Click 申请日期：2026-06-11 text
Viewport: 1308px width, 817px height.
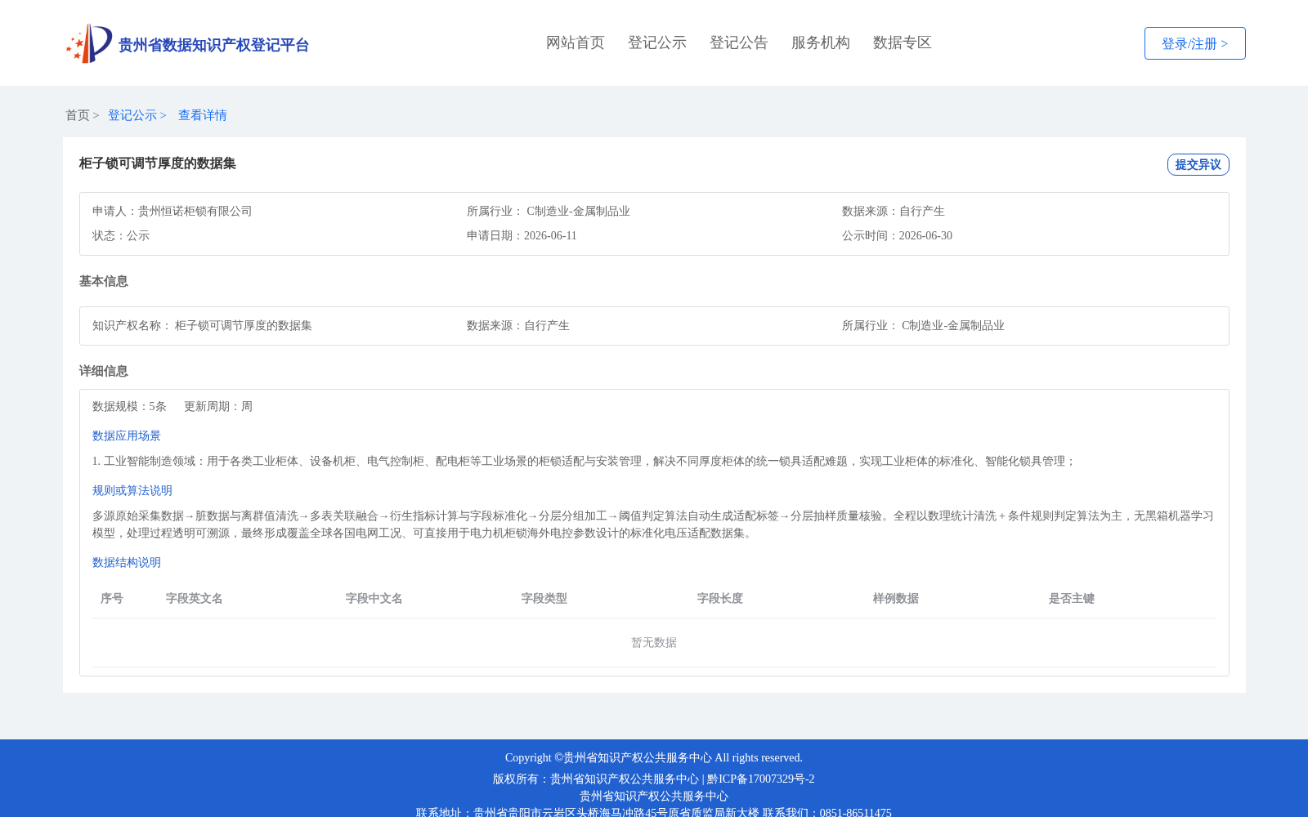coord(522,235)
